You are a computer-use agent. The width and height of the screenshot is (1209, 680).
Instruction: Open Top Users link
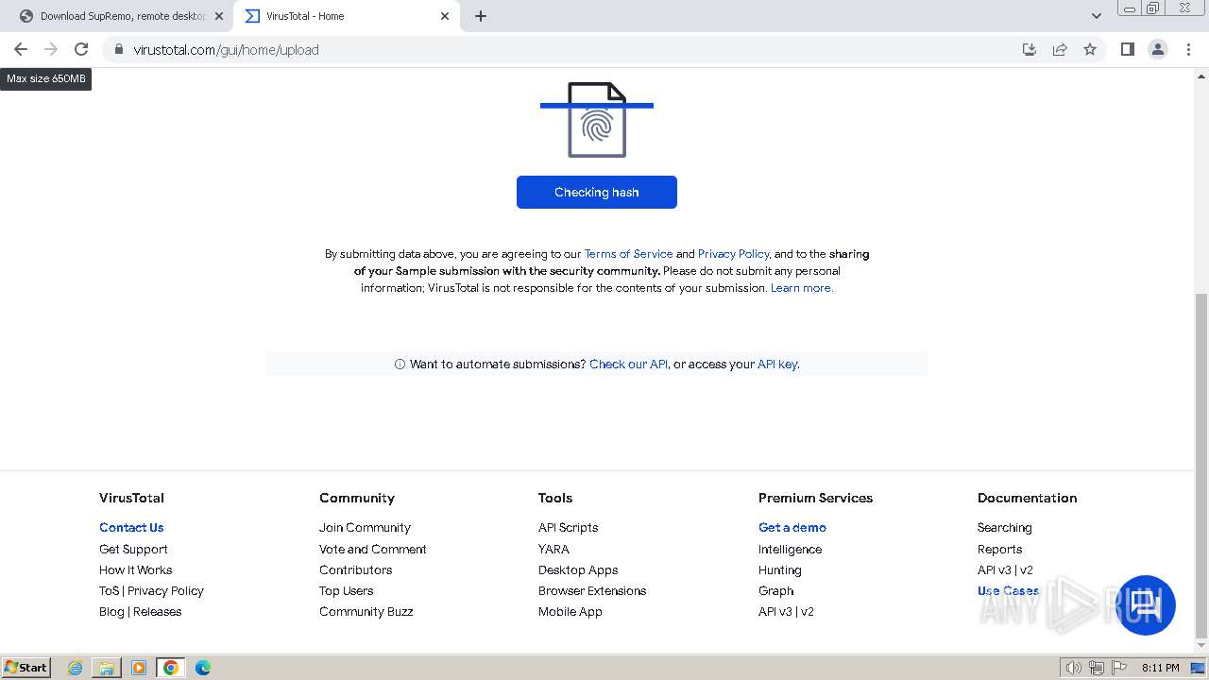346,590
